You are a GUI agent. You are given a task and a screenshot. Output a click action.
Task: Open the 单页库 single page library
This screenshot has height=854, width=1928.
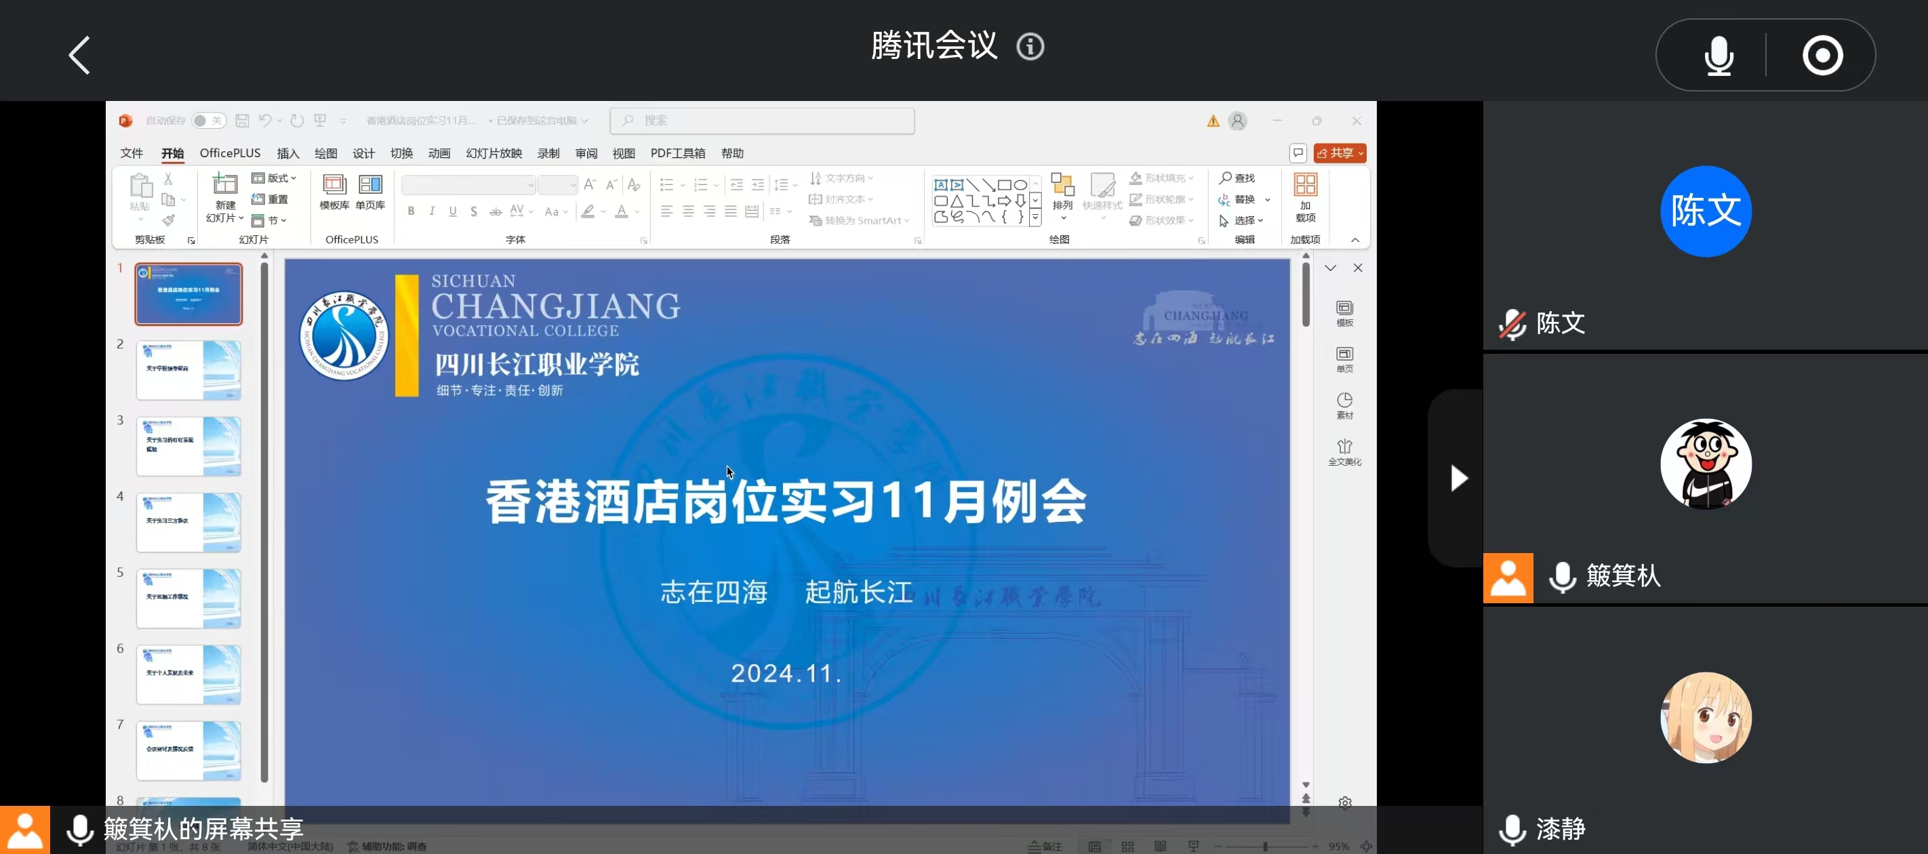(370, 192)
